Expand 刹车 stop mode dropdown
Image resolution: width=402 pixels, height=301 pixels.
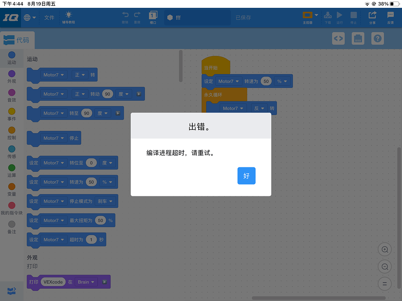point(105,201)
